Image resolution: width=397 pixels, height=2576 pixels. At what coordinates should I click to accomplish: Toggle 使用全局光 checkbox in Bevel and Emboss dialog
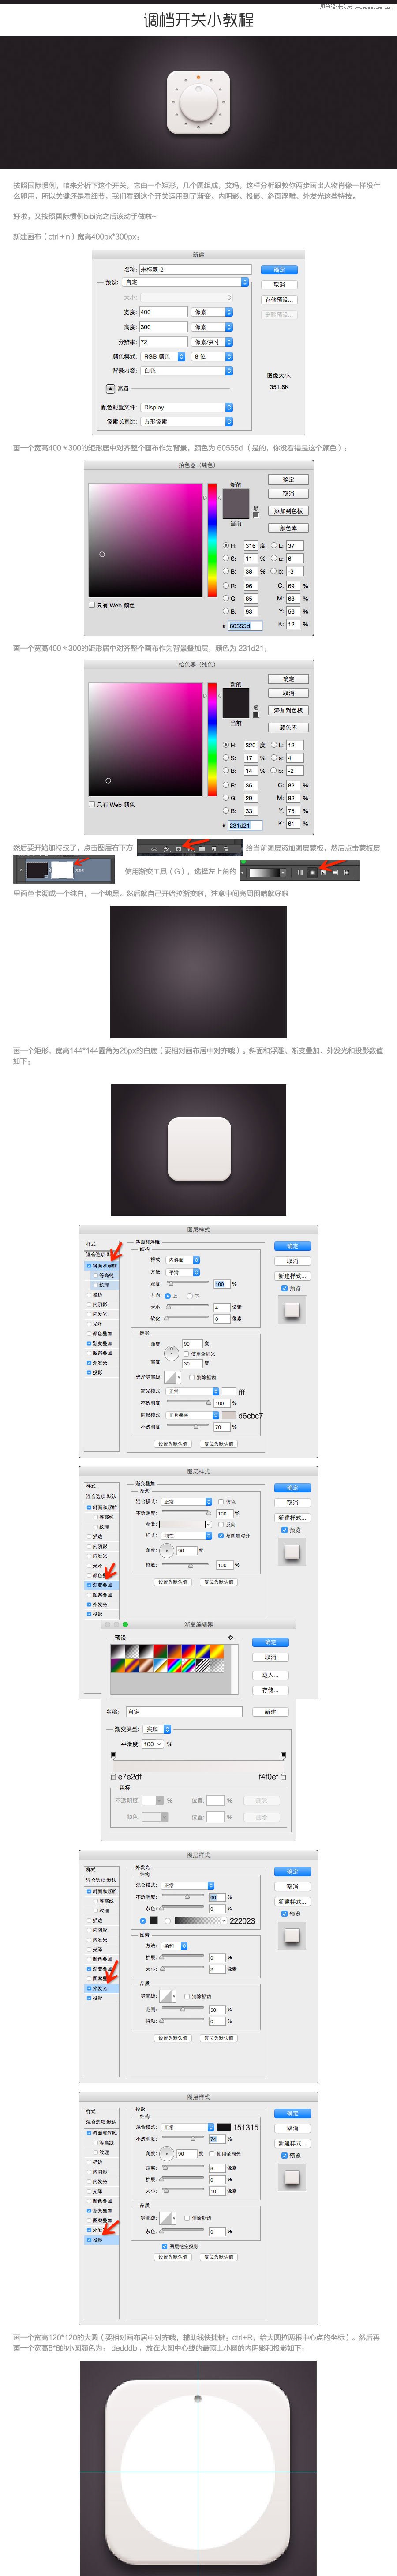[x=187, y=1353]
